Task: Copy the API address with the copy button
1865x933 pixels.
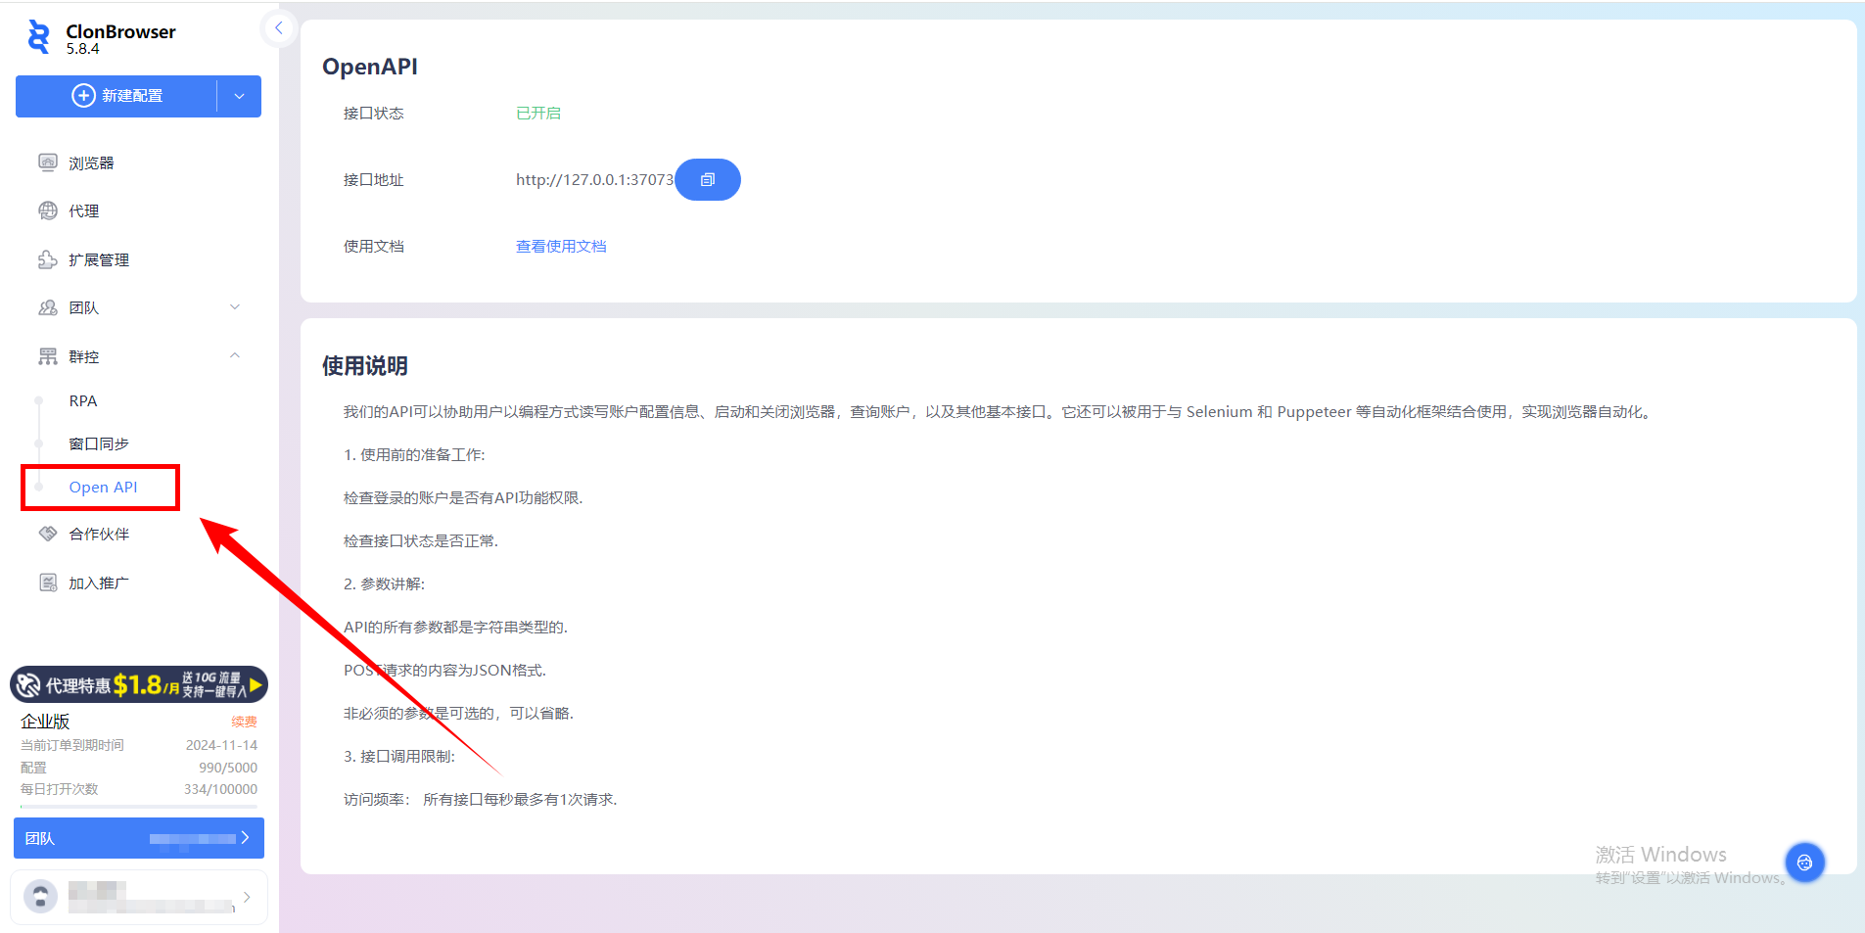Action: [708, 179]
